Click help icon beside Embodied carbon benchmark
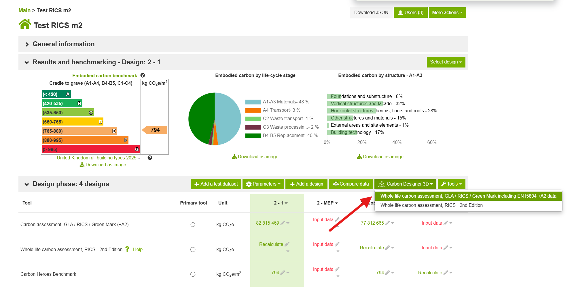The image size is (572, 297). pos(143,75)
